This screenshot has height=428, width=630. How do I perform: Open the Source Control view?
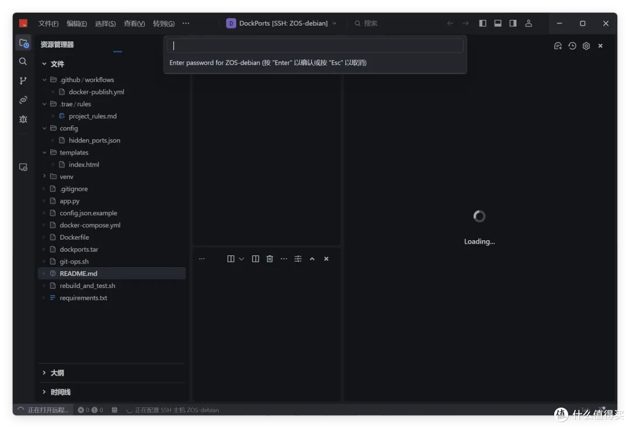[23, 80]
